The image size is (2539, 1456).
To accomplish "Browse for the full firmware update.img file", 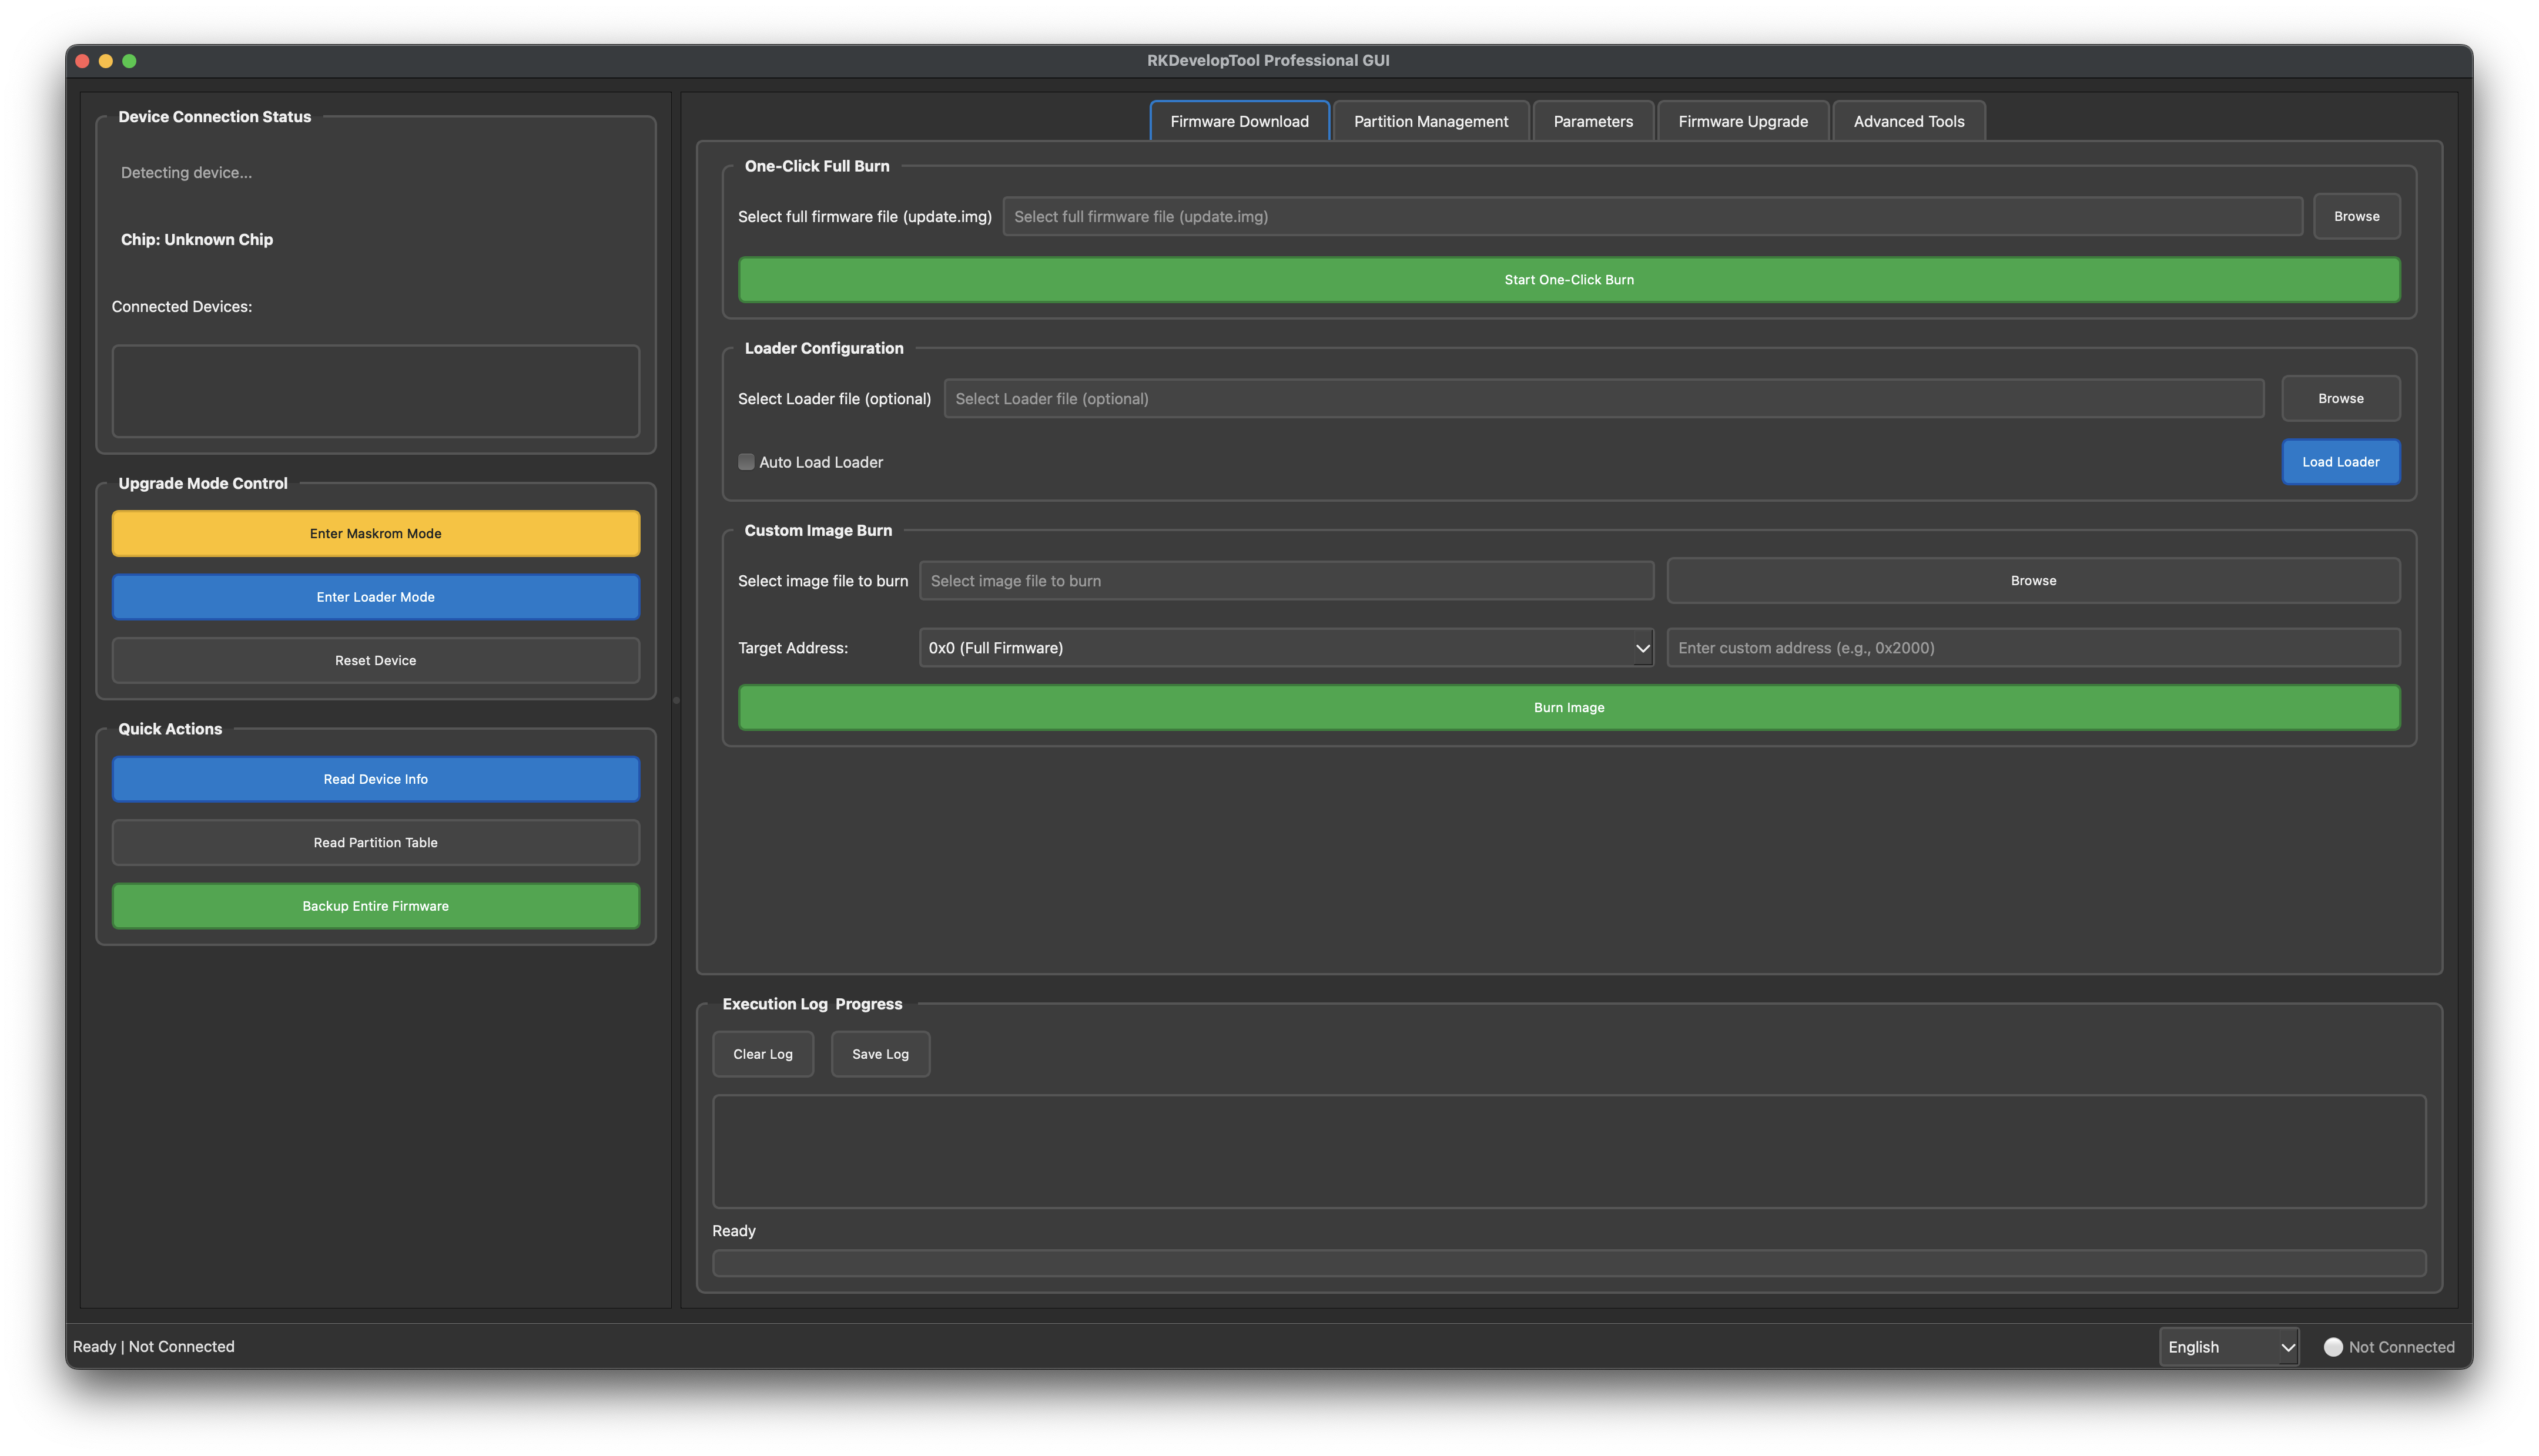I will tap(2355, 216).
